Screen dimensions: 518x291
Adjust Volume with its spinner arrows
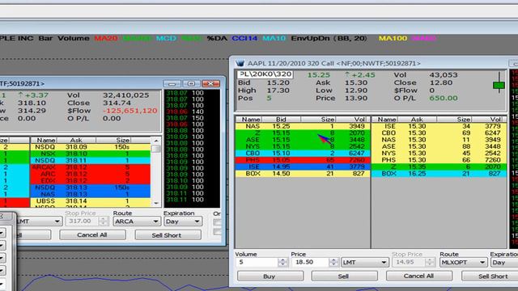(x=282, y=262)
